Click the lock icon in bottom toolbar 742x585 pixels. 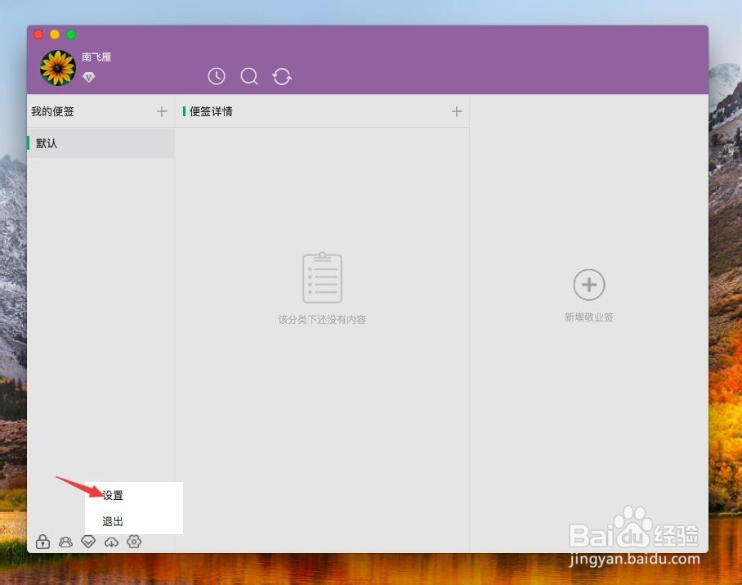[x=42, y=541]
